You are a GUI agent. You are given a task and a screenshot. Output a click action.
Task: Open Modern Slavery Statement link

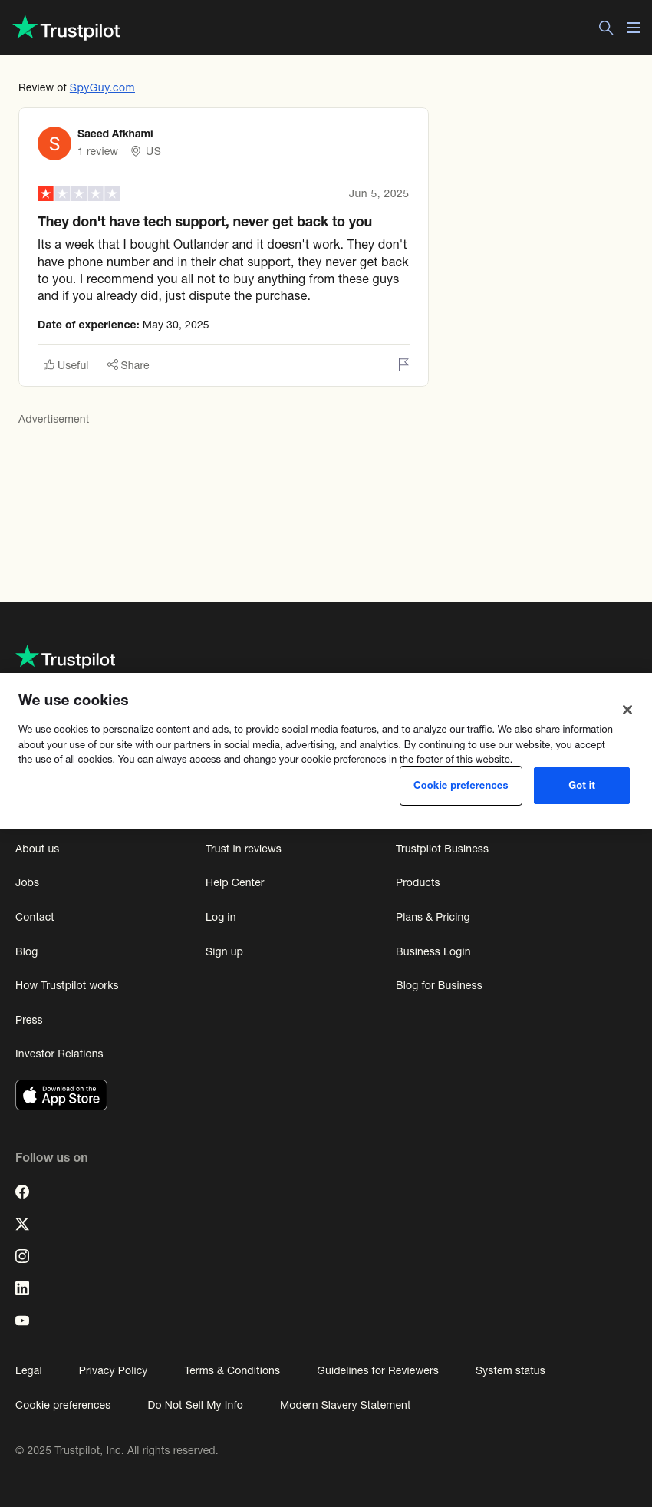[345, 1405]
